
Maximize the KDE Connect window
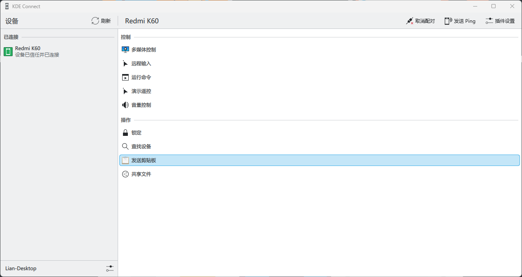pyautogui.click(x=493, y=6)
